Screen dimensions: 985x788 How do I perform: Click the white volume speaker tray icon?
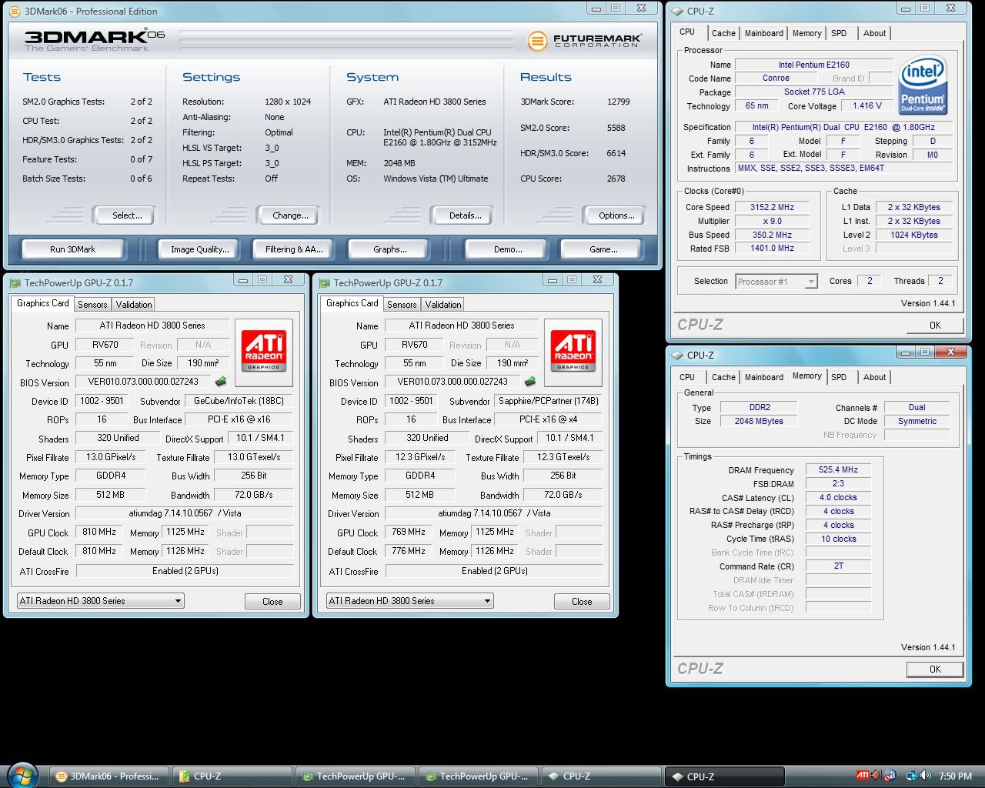pos(926,776)
